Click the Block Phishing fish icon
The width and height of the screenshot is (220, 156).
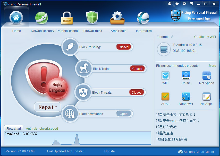(70, 47)
